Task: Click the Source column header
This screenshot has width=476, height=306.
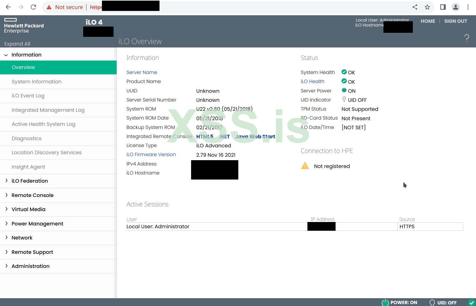Action: 407,219
